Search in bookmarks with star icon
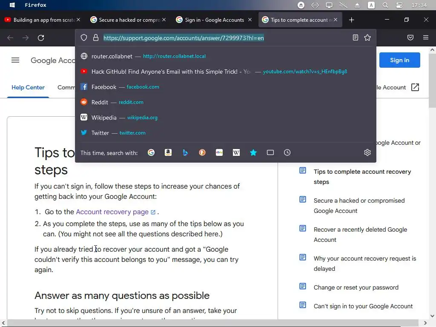Image resolution: width=436 pixels, height=327 pixels. click(253, 152)
